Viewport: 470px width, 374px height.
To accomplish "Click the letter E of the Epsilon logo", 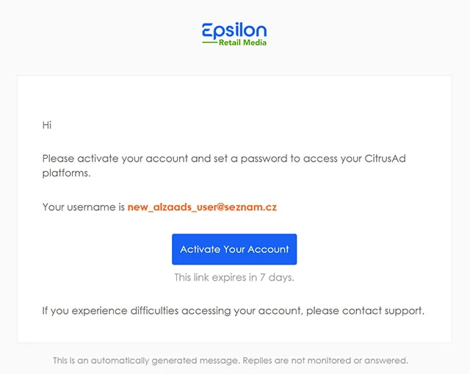I will [x=209, y=30].
